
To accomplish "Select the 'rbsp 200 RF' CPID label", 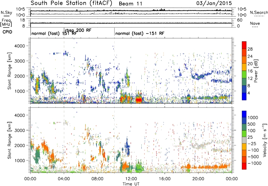I will [78, 30].
